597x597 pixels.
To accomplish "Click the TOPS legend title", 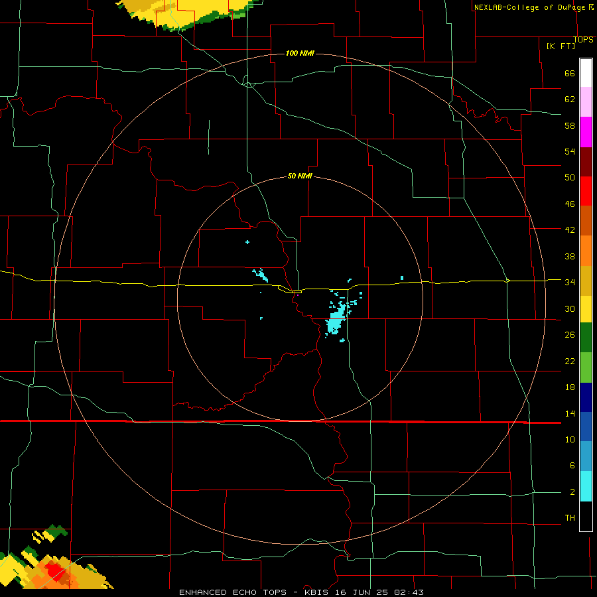I will pyautogui.click(x=583, y=40).
